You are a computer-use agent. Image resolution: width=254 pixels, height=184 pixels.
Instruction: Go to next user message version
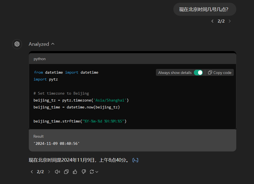point(230,21)
